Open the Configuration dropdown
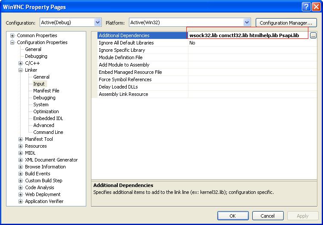The image size is (323, 225). point(97,22)
